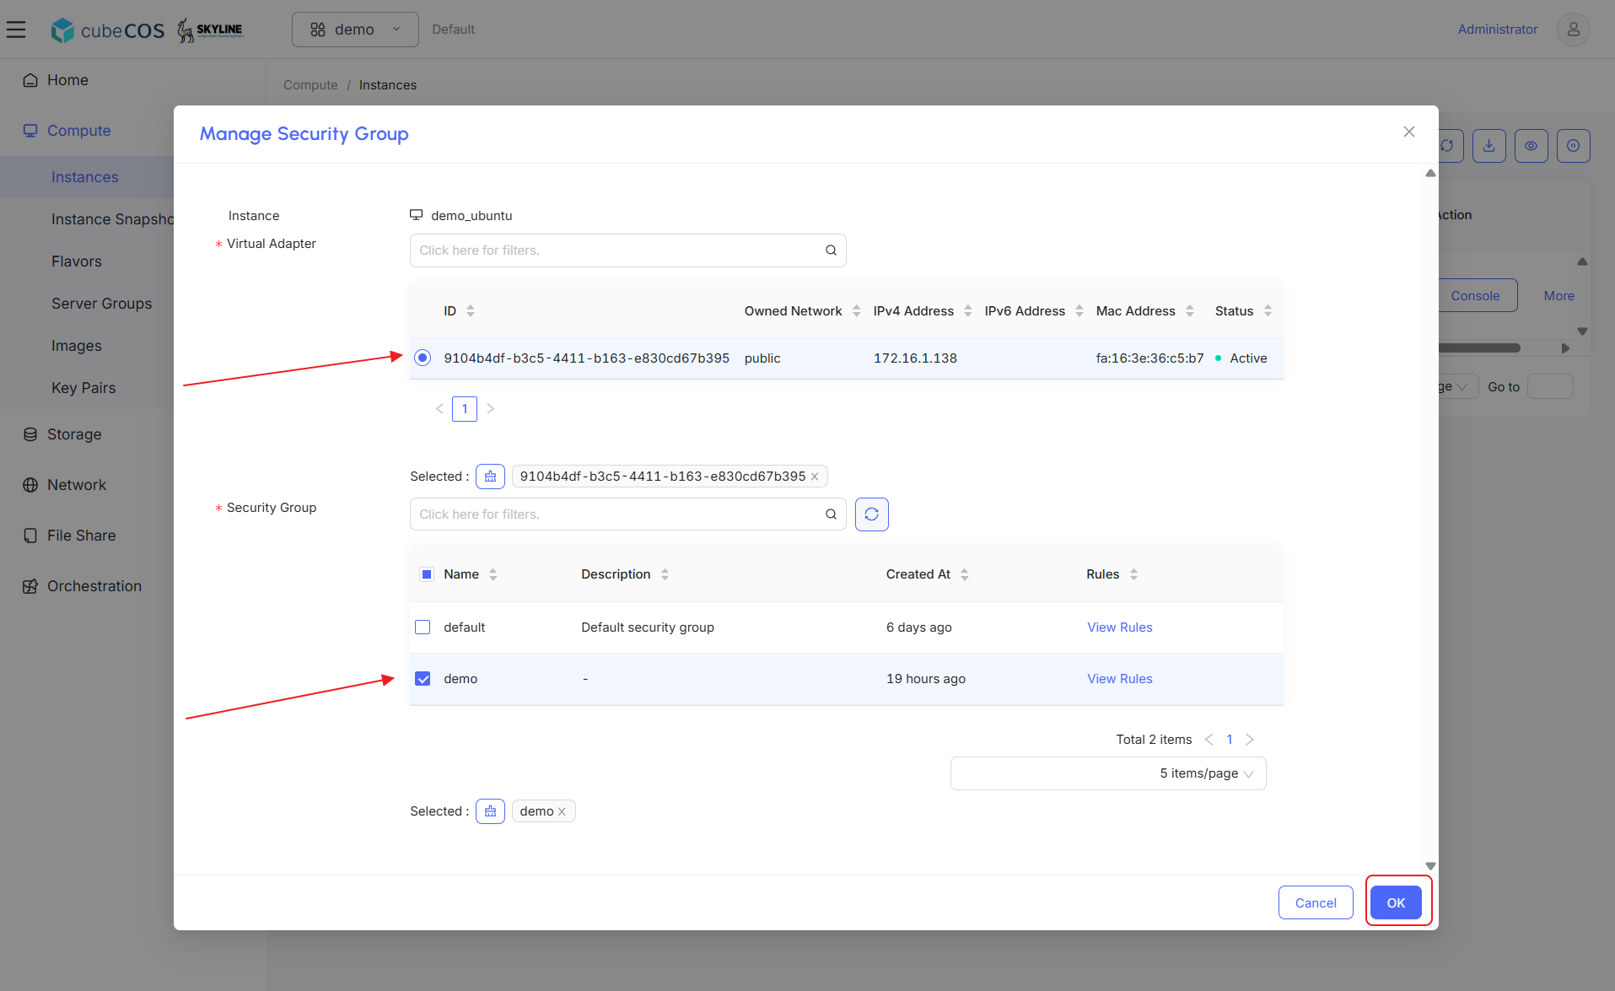The height and width of the screenshot is (991, 1615).
Task: Open the Network menu in sidebar
Action: coord(77,485)
